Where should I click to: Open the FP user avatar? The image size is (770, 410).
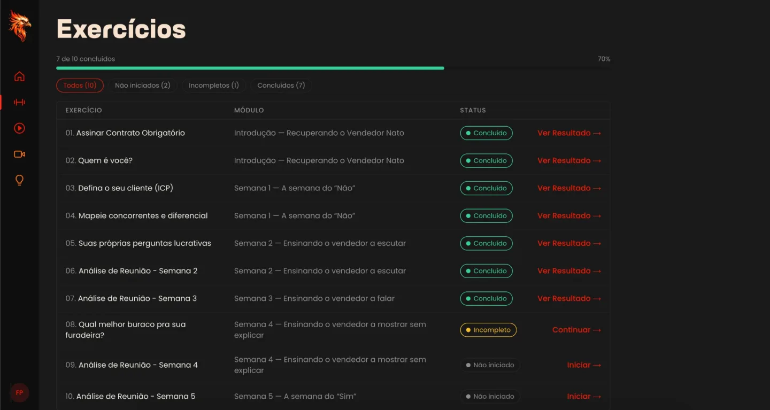tap(19, 392)
